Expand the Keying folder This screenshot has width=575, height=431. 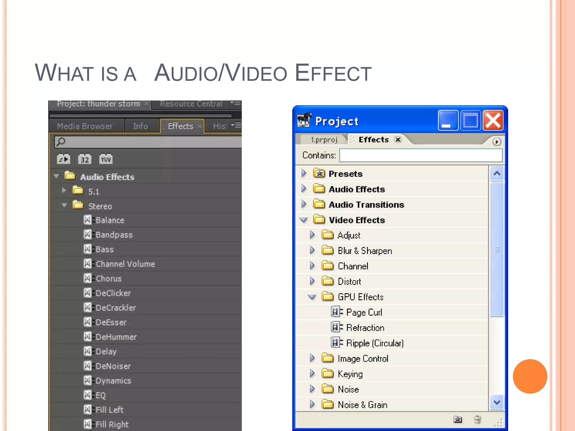pyautogui.click(x=312, y=373)
